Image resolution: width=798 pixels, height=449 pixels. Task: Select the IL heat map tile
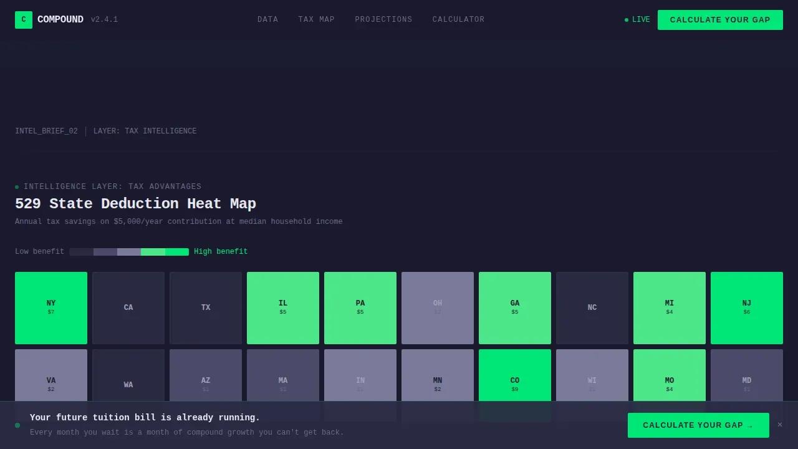(x=283, y=308)
